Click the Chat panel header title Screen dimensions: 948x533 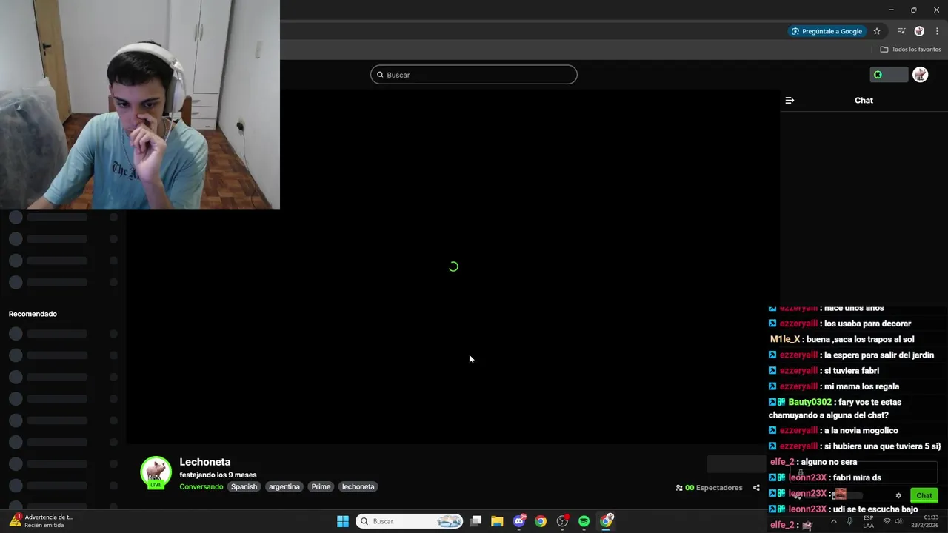864,100
